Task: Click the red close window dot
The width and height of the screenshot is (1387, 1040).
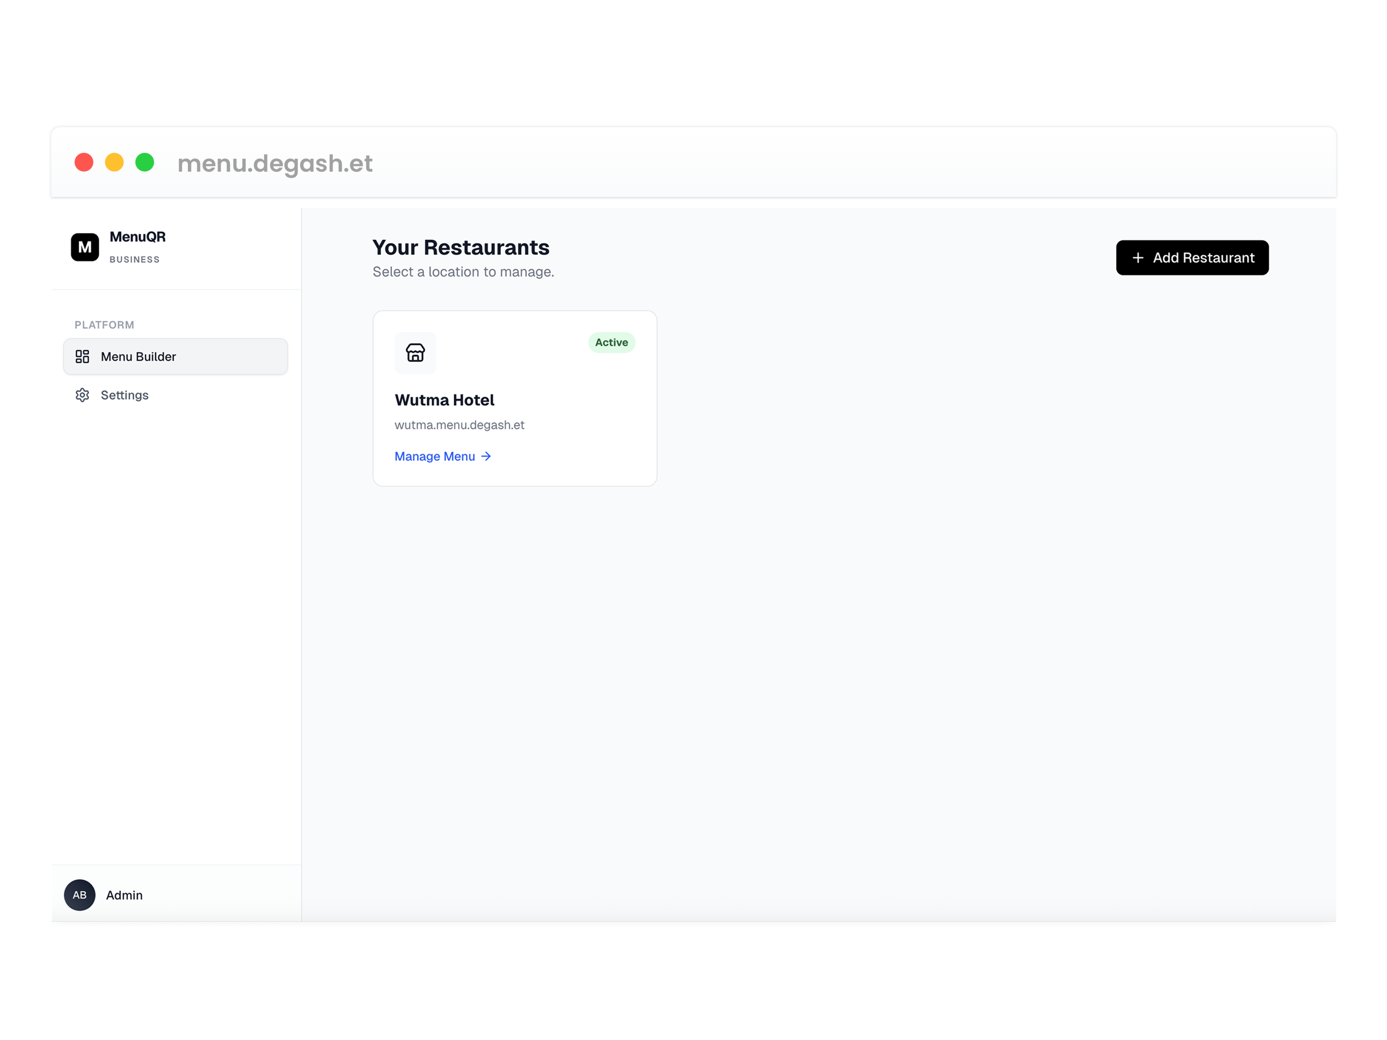Action: [x=84, y=162]
